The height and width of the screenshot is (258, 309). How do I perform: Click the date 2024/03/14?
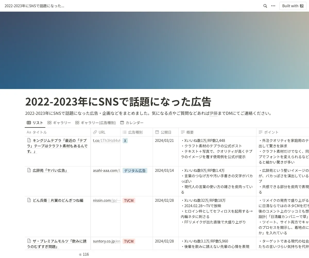point(164,171)
